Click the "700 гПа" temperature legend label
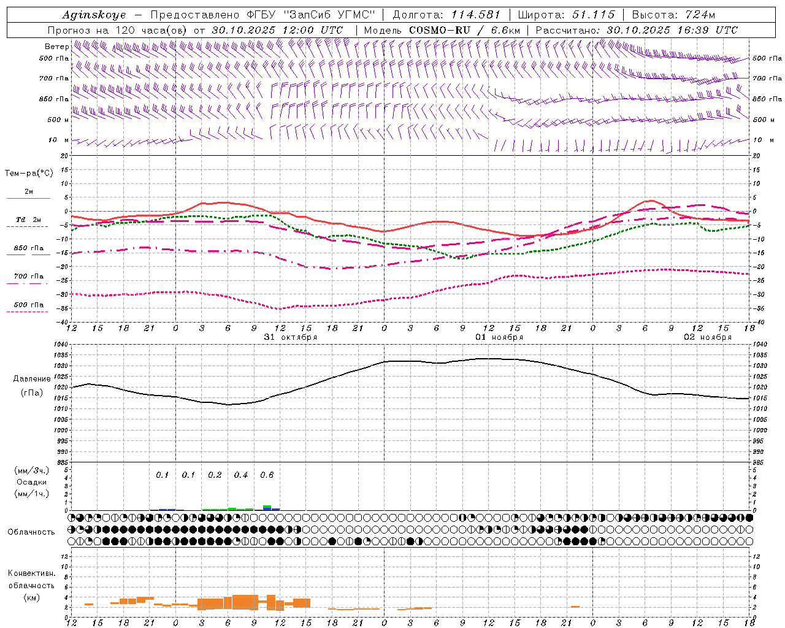The height and width of the screenshot is (628, 785). [29, 277]
